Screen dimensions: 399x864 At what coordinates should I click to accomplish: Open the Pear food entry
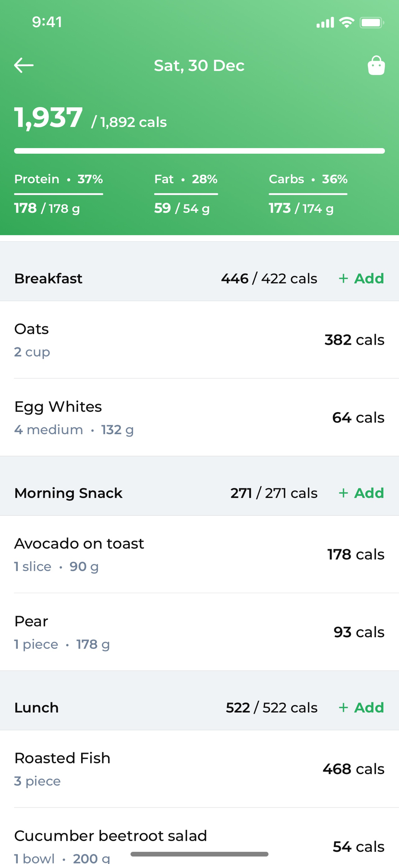click(199, 632)
